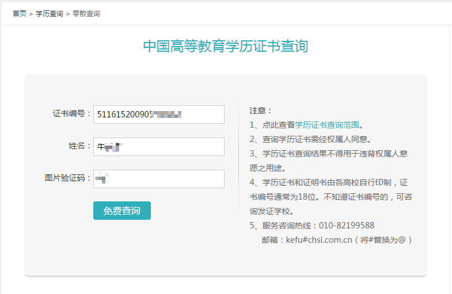Click the separator arrow after 首页
The height and width of the screenshot is (294, 452).
[31, 13]
